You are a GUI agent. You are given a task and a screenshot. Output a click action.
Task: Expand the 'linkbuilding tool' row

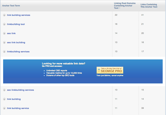click(x=4, y=24)
